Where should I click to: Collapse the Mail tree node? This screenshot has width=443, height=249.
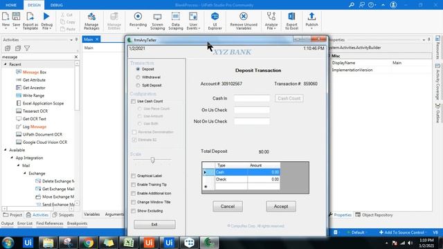tap(18, 165)
